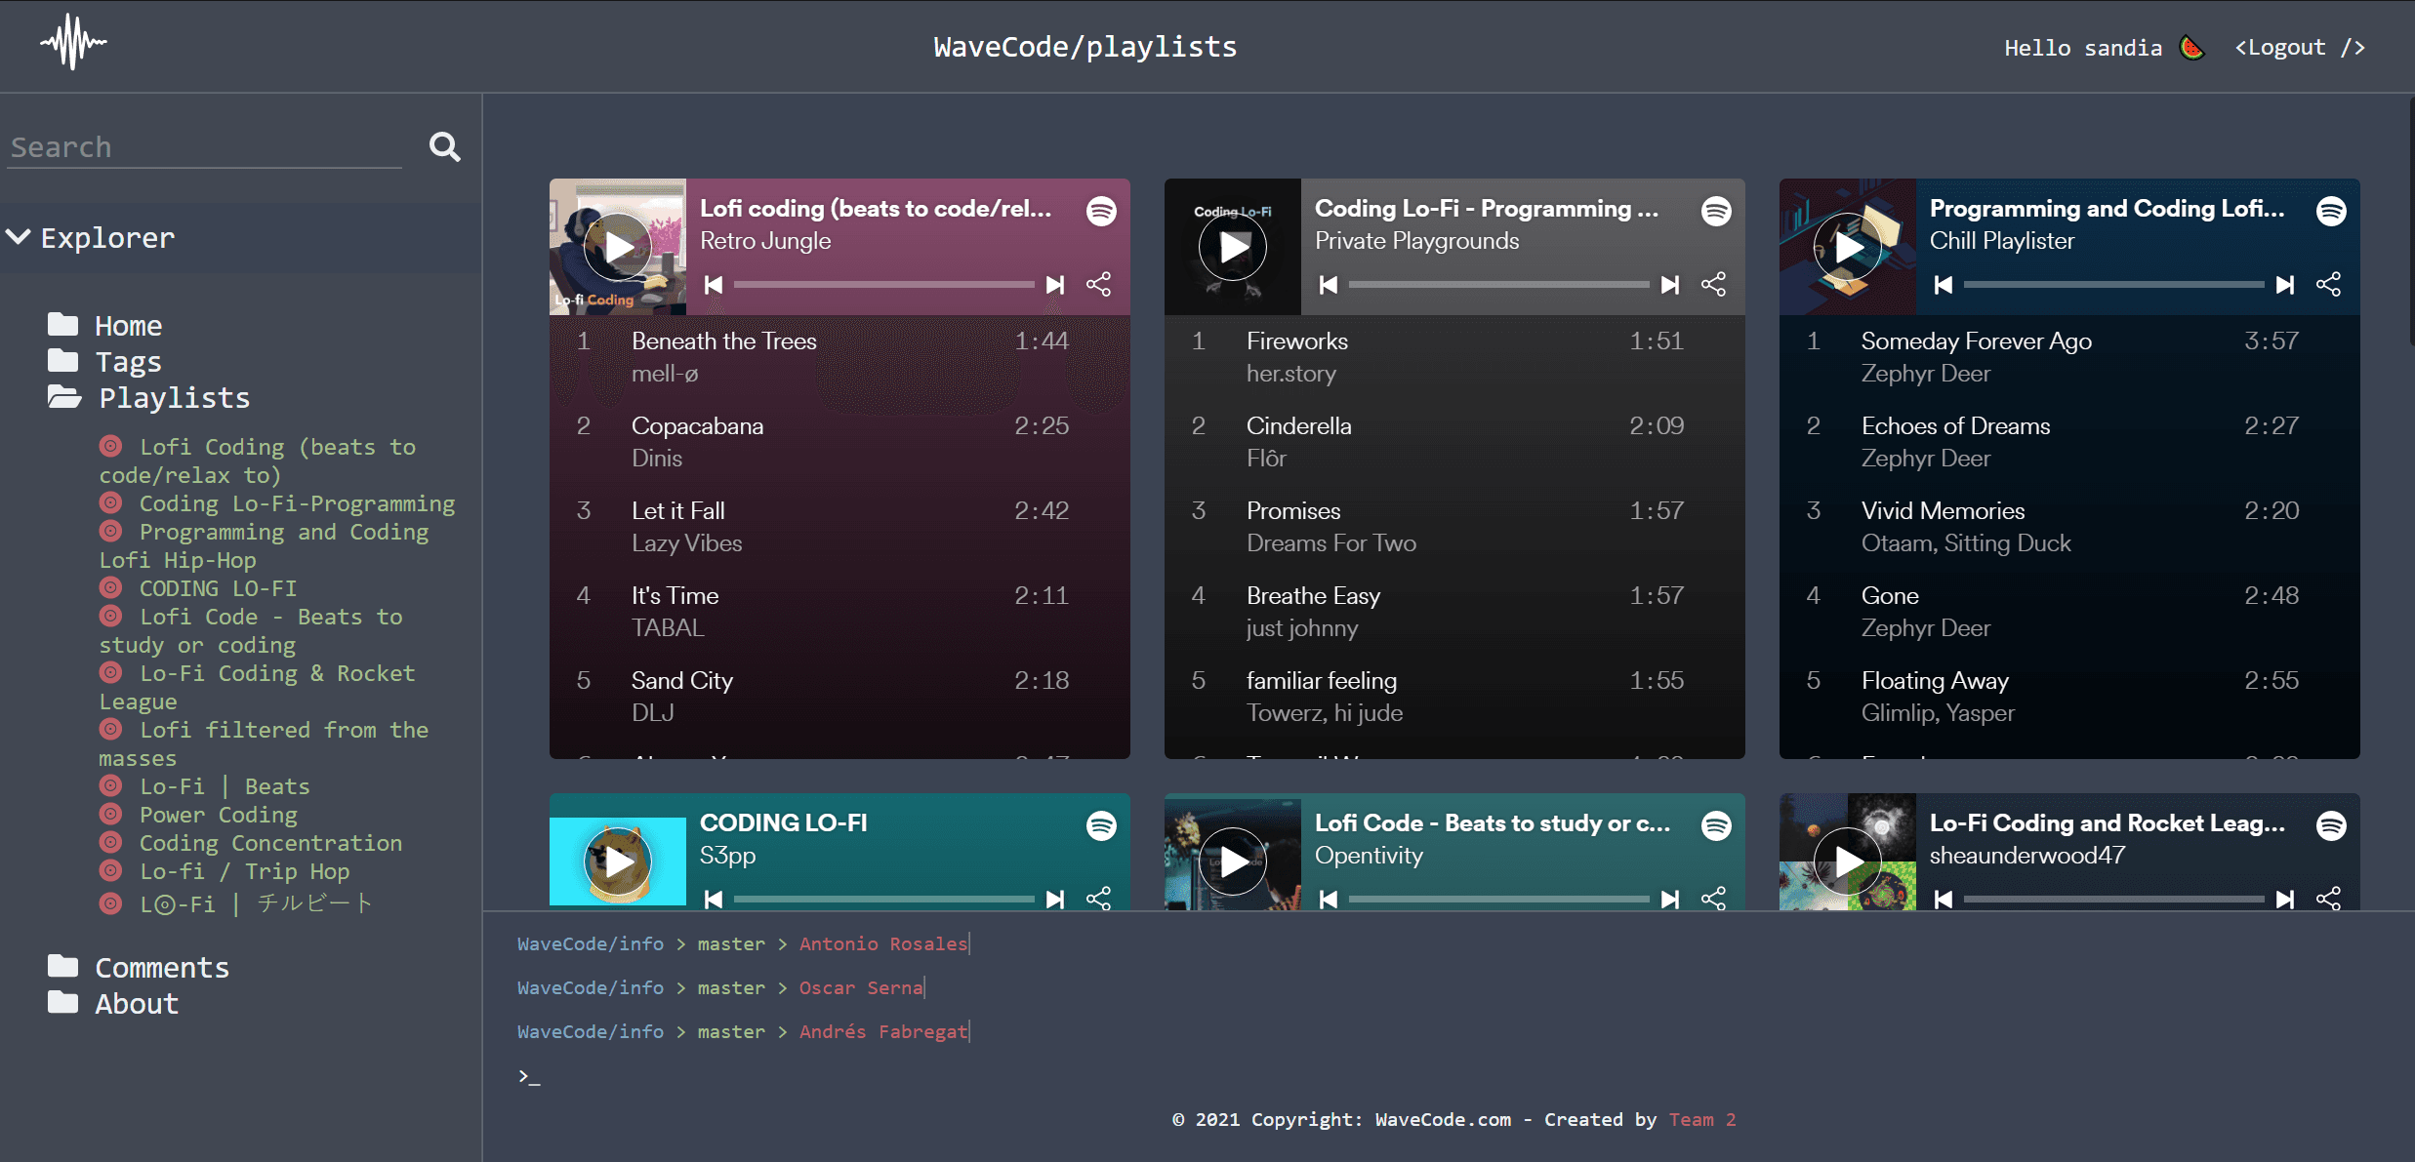2415x1162 pixels.
Task: Play track Fireworks by her.story
Action: [x=1454, y=357]
